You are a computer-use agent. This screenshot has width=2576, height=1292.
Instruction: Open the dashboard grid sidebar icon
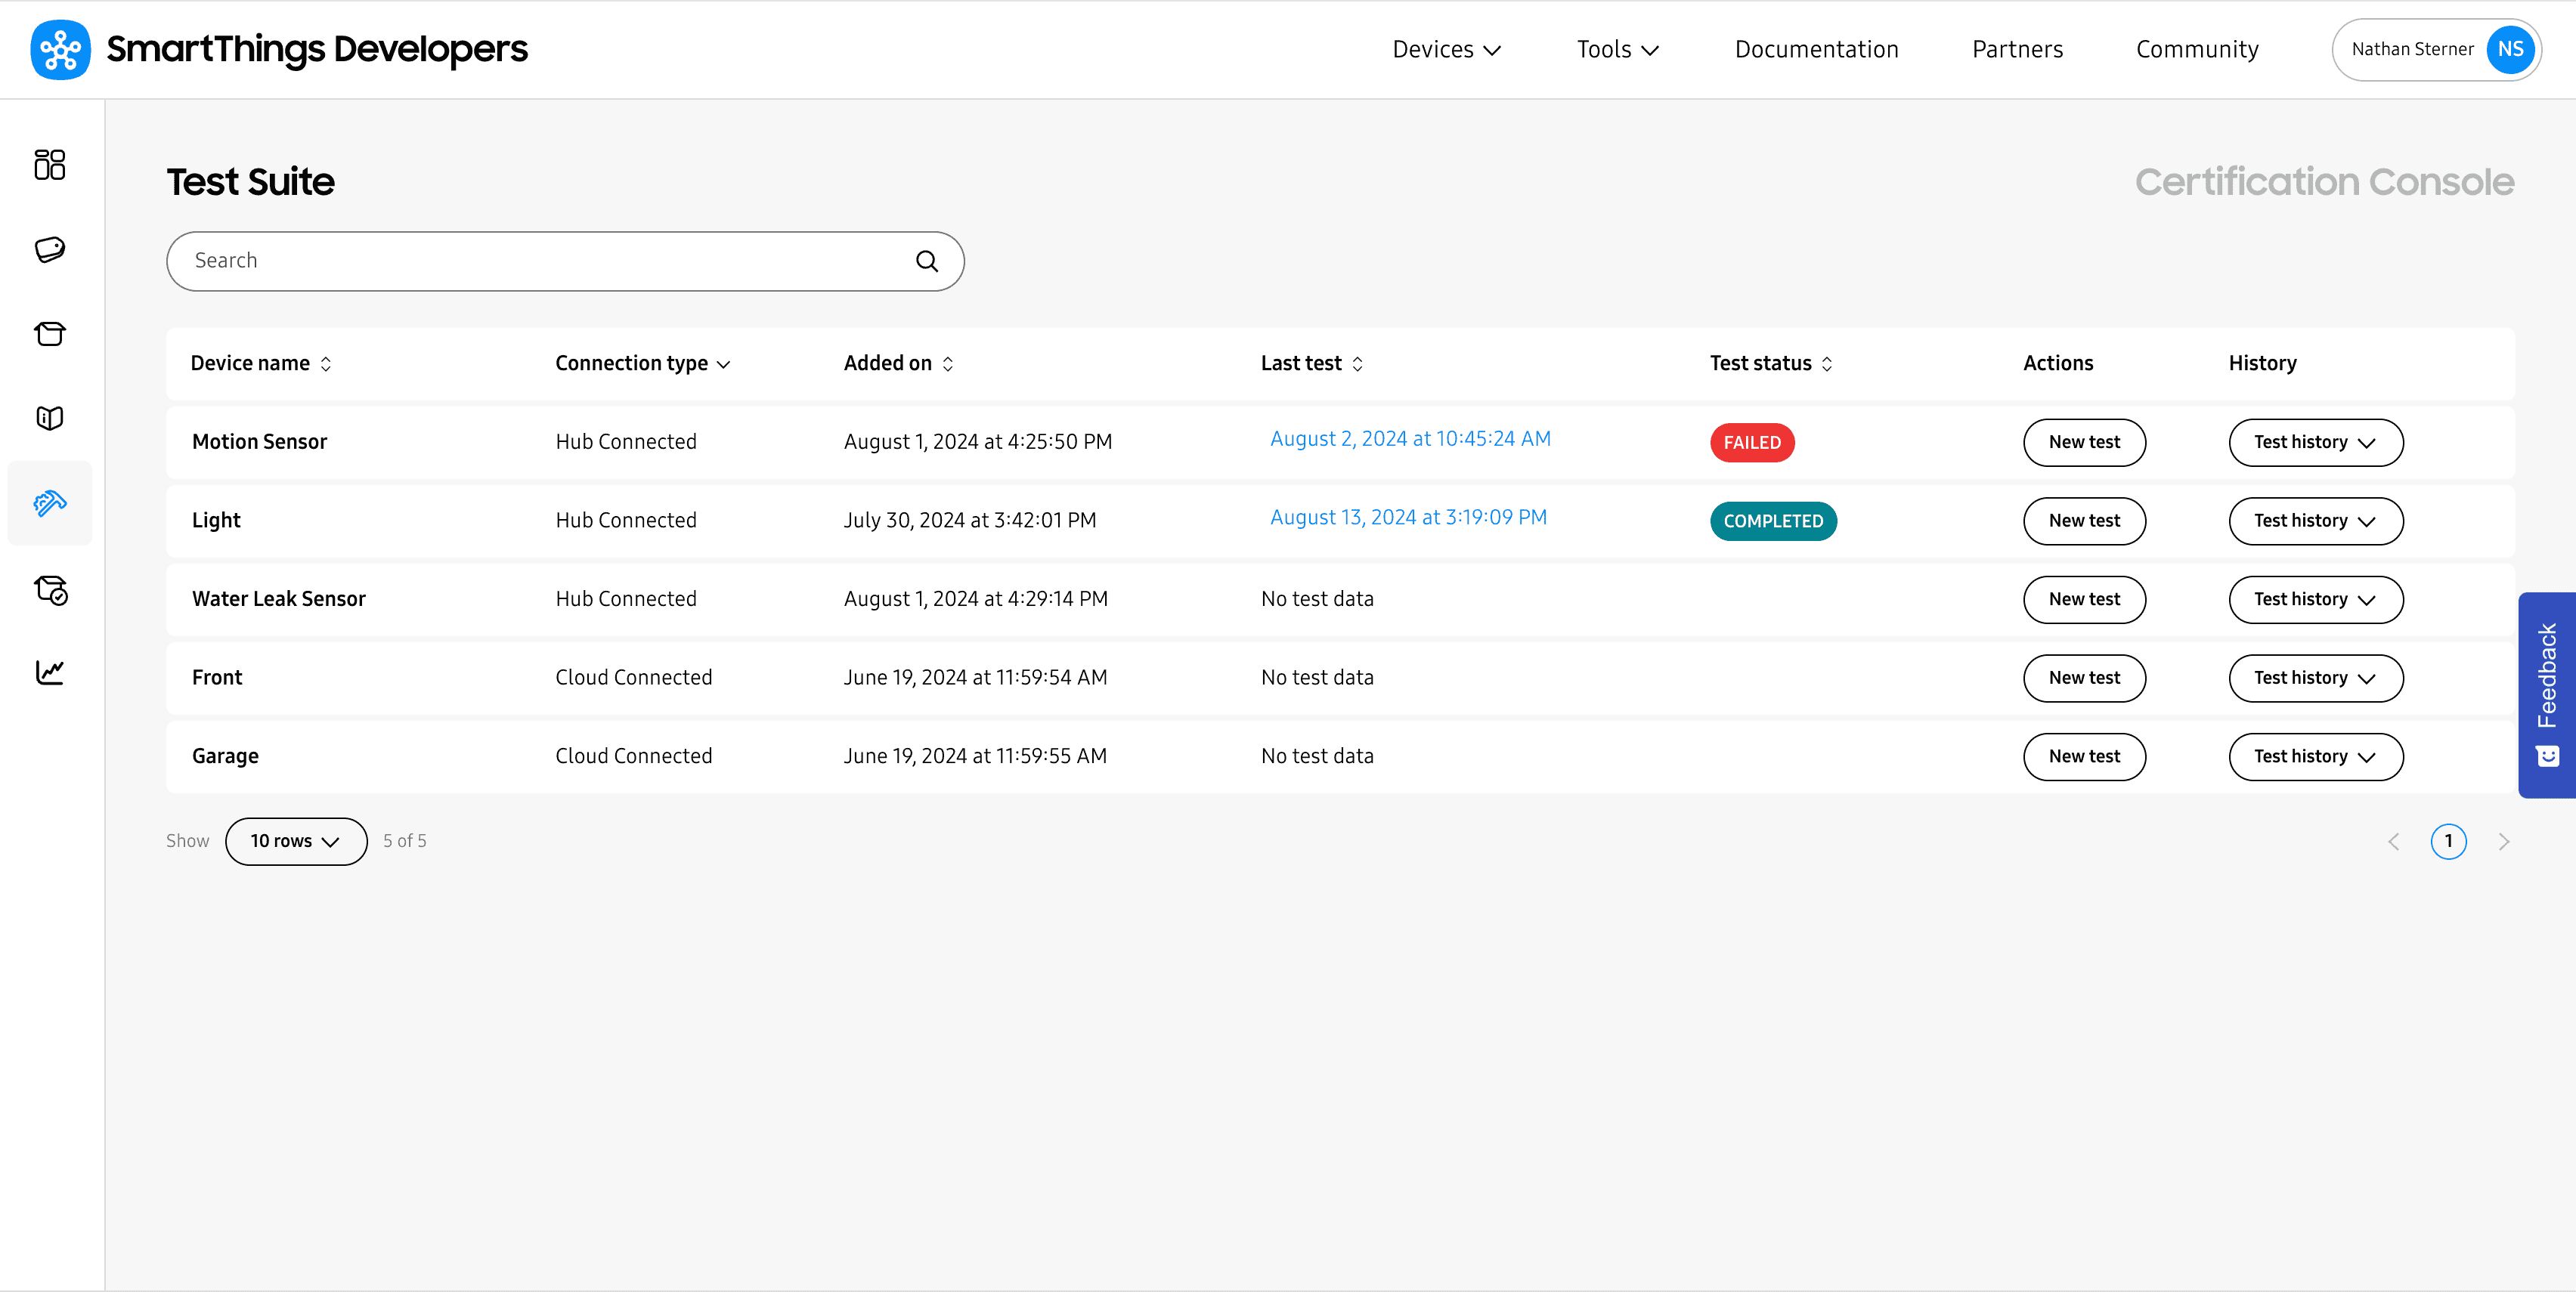[x=50, y=165]
